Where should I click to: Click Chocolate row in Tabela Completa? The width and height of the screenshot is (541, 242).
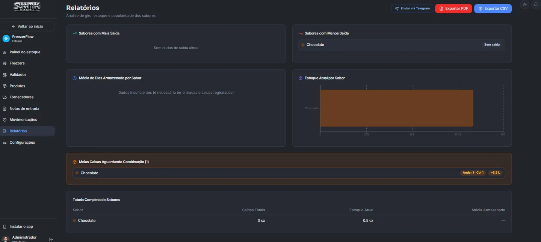[x=289, y=221]
